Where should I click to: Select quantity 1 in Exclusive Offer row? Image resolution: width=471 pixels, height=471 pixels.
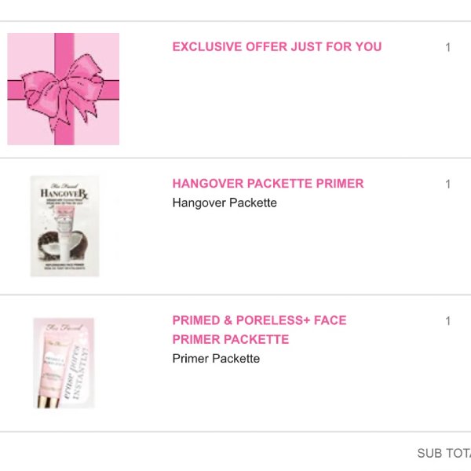(448, 47)
